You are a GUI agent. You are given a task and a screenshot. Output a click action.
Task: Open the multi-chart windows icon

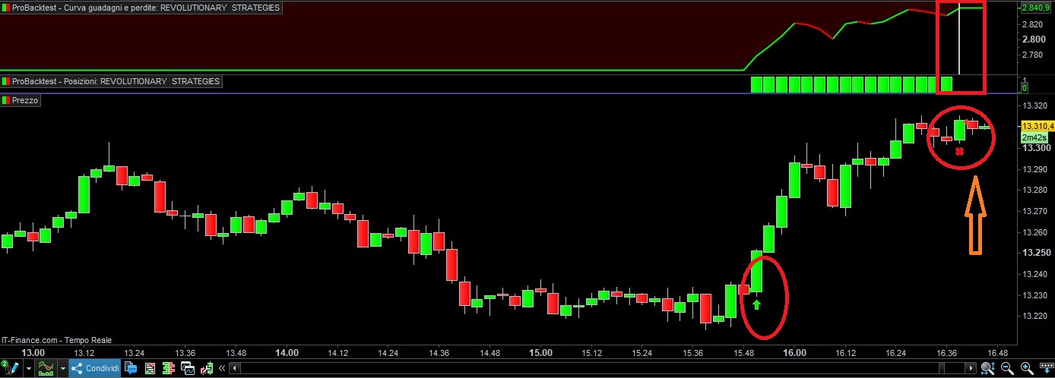coord(188,368)
